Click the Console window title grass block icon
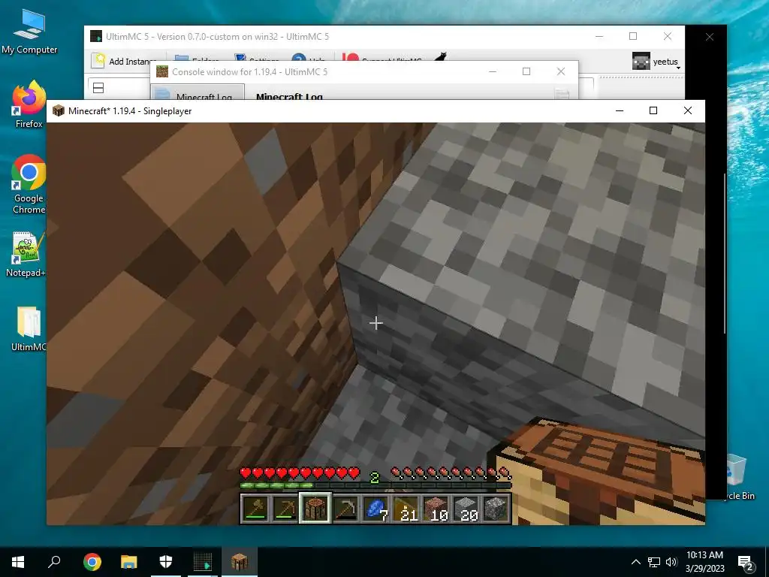 [162, 71]
